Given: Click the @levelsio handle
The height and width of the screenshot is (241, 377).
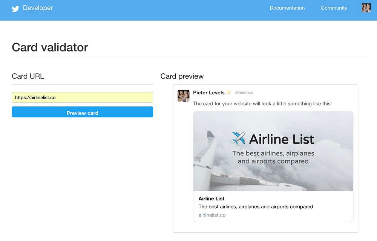Looking at the screenshot, I should (244, 92).
